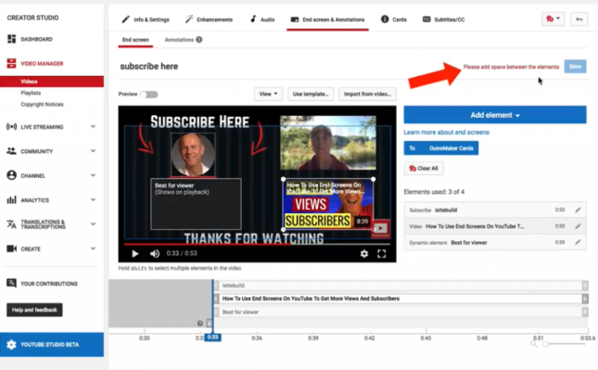This screenshot has height=370, width=598.
Task: Open Playlists in the sidebar
Action: 31,93
